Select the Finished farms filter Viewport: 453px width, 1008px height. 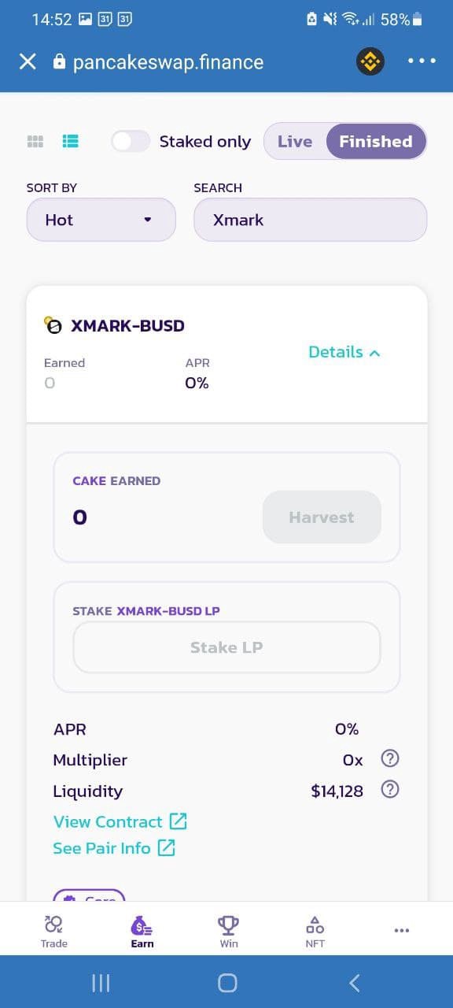tap(376, 142)
